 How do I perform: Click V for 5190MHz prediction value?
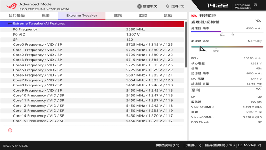(252, 107)
